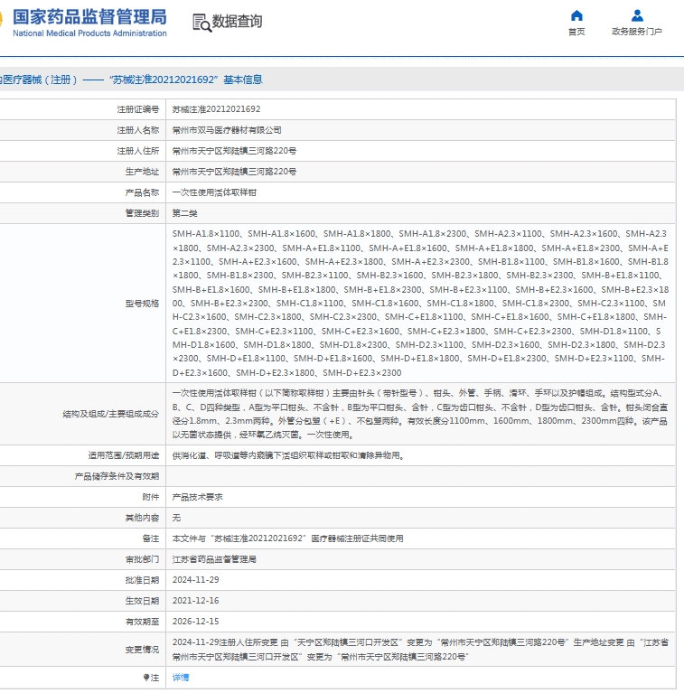Click the 型号规格 model list text
Image resolution: width=684 pixels, height=693 pixels.
[x=420, y=304]
